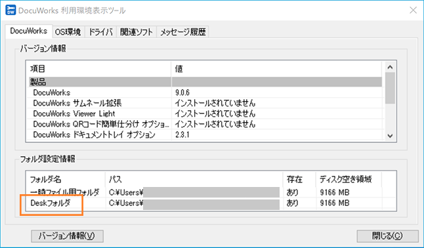This screenshot has height=248, width=424.
Task: Click the 一時ファイル用フォルダ path cell
Action: (194, 192)
